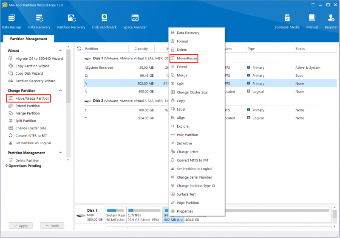Choose Data Recovery in the context menu

coord(197,33)
